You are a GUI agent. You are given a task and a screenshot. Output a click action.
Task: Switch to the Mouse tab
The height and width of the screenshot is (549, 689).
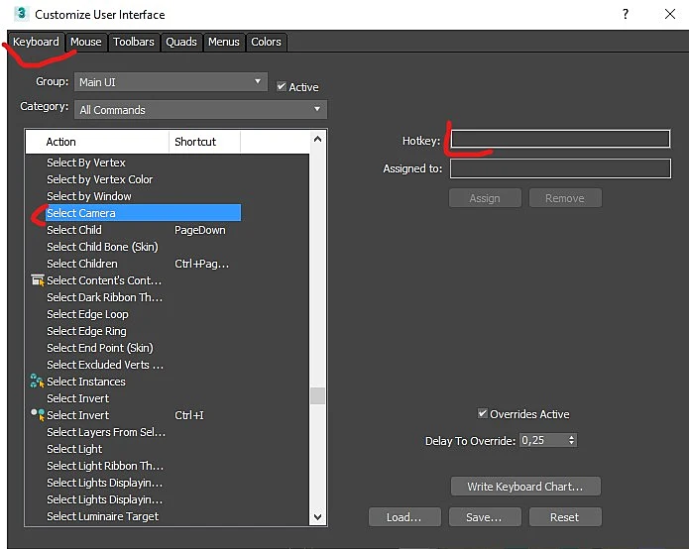point(86,42)
